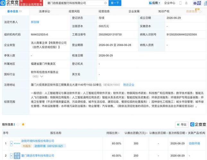Click the orange bell beside 股东信息
Viewport: 207px width, 160px height.
coord(23,124)
